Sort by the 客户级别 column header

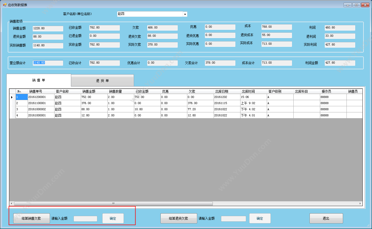tap(280, 91)
